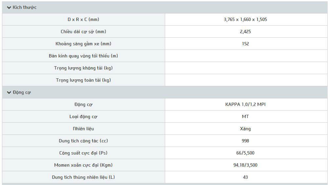Select the Loại động cơ row label
Screen dimensions: 330x185
(83, 117)
